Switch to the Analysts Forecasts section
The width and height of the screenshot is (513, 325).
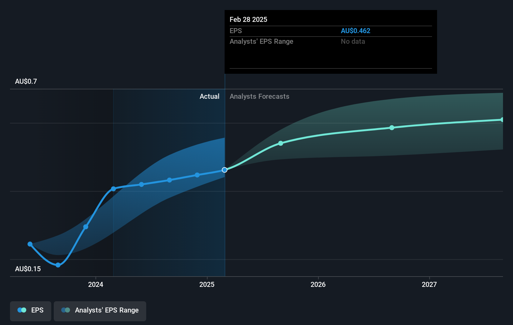[x=259, y=96]
